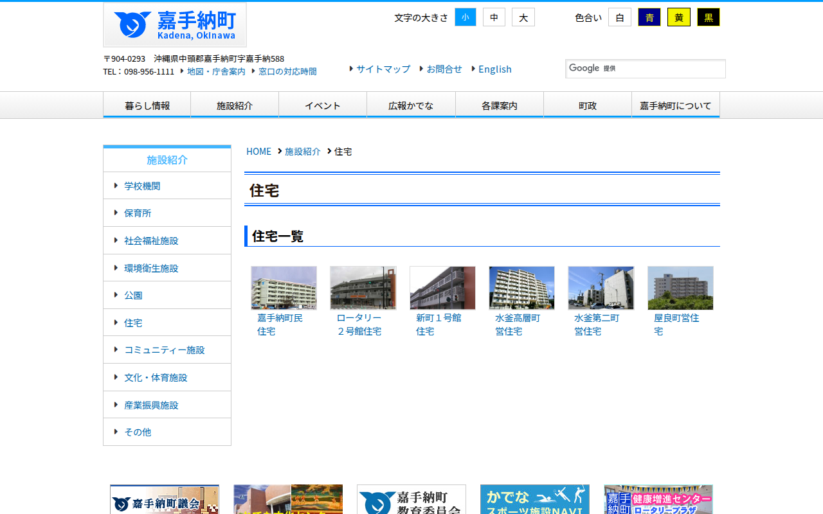Viewport: 823px width, 514px height.
Task: Switch color scheme to 青
Action: (649, 17)
